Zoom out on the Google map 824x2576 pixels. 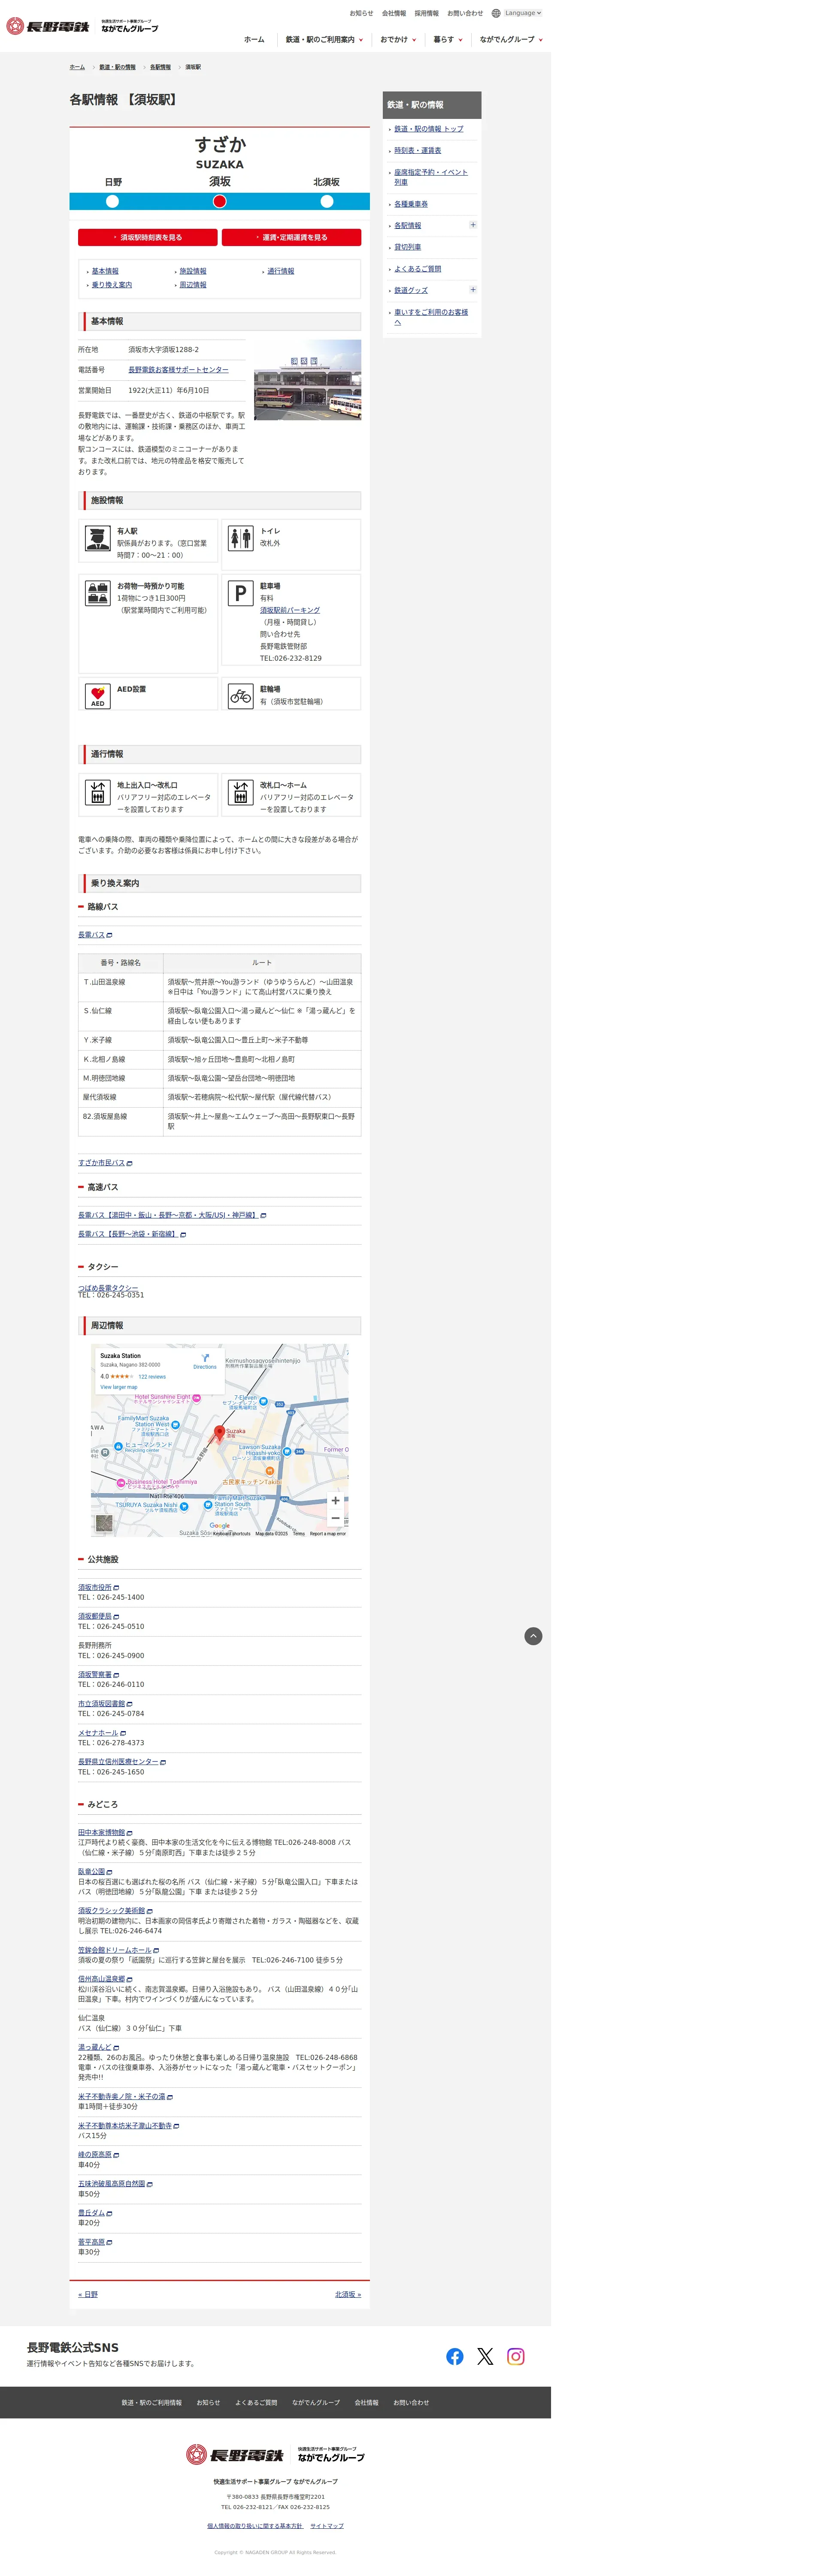(x=335, y=1518)
